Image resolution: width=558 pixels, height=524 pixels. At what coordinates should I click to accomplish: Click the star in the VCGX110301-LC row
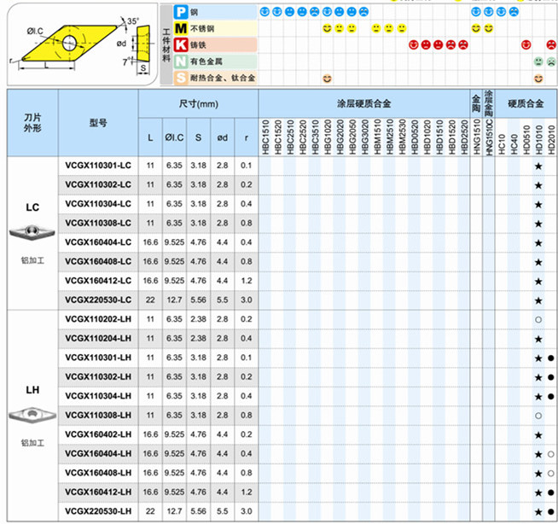click(538, 165)
